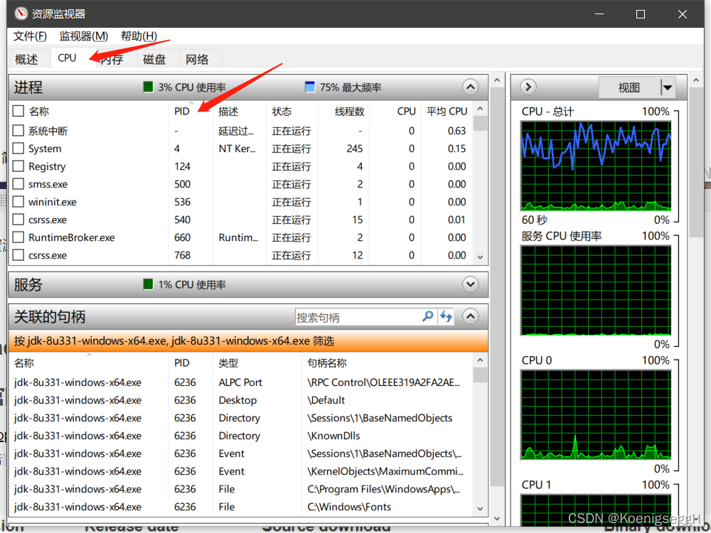Select the orange jdk-8u331 filter bar

(248, 341)
